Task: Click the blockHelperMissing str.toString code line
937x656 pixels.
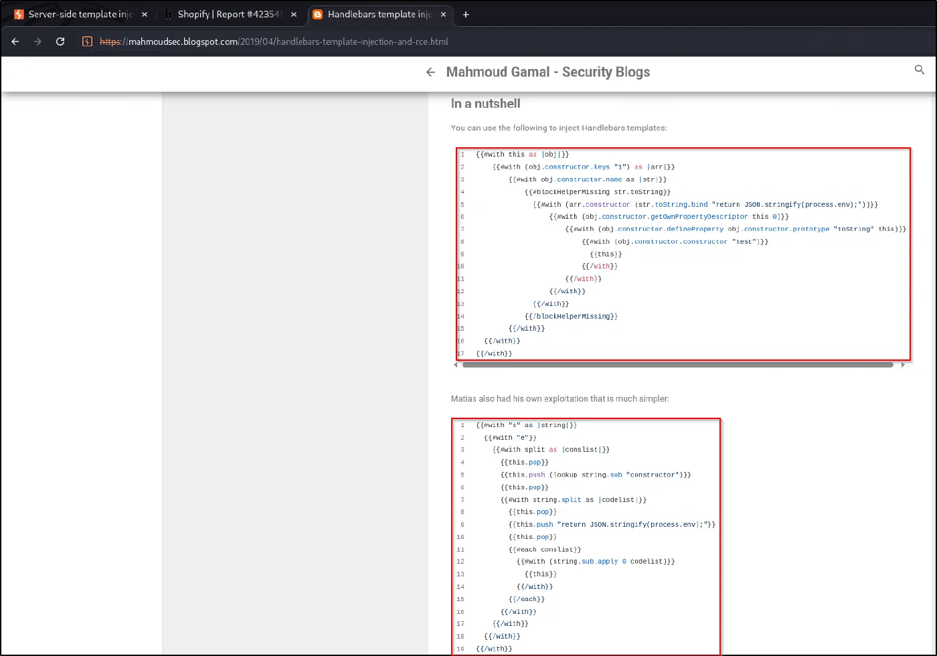Action: pos(598,192)
